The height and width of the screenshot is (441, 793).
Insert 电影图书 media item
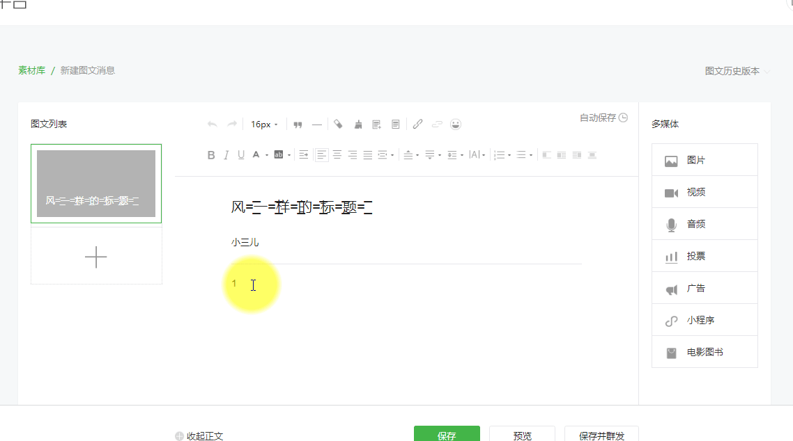pos(705,352)
